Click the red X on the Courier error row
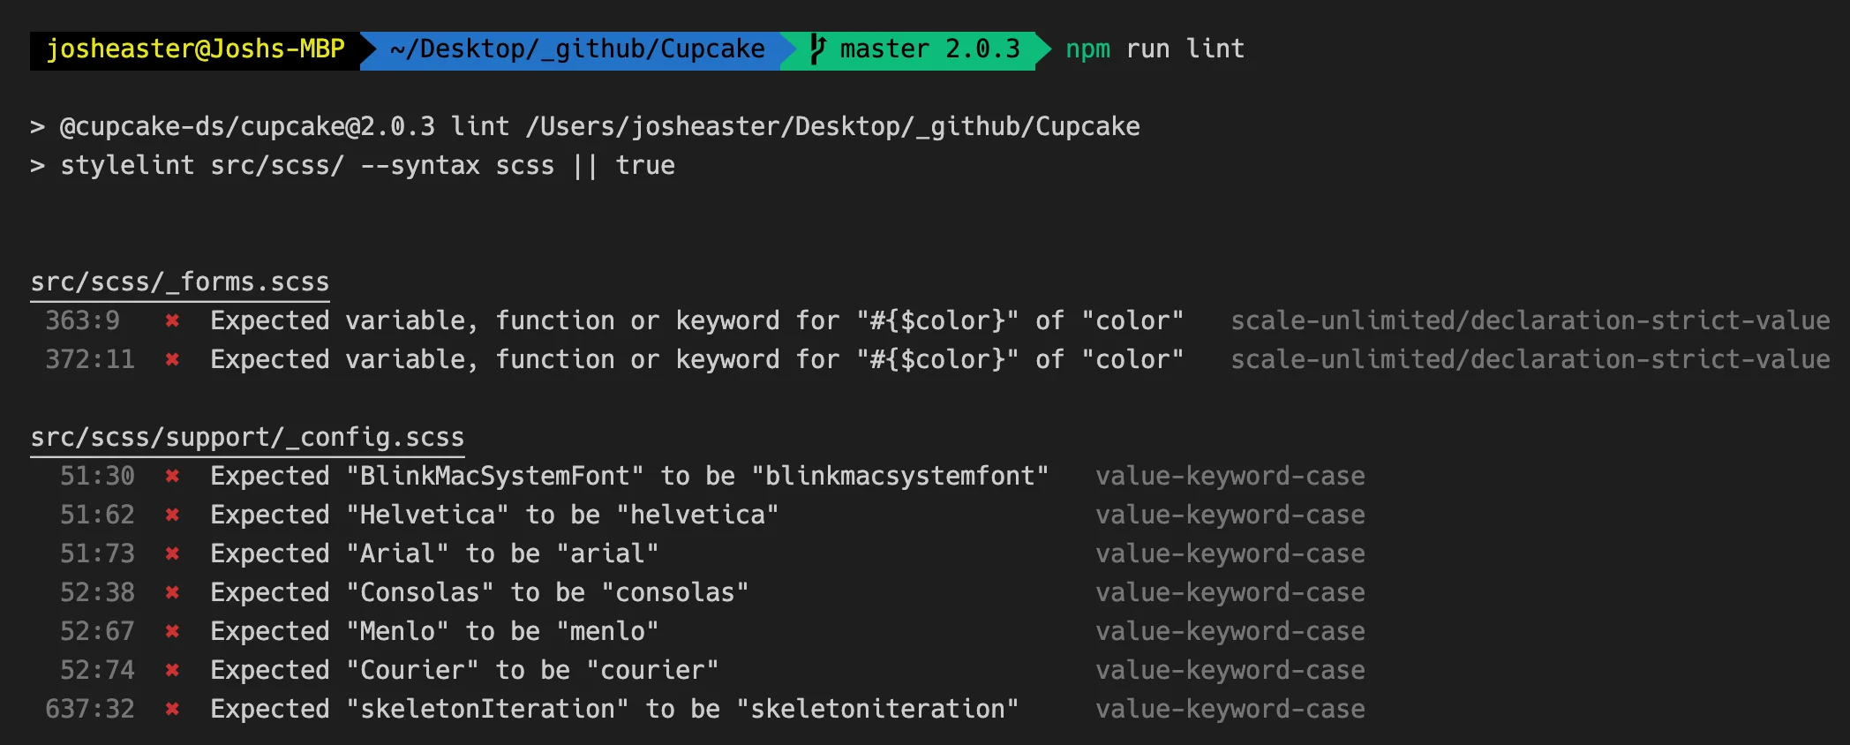This screenshot has height=745, width=1850. coord(172,671)
